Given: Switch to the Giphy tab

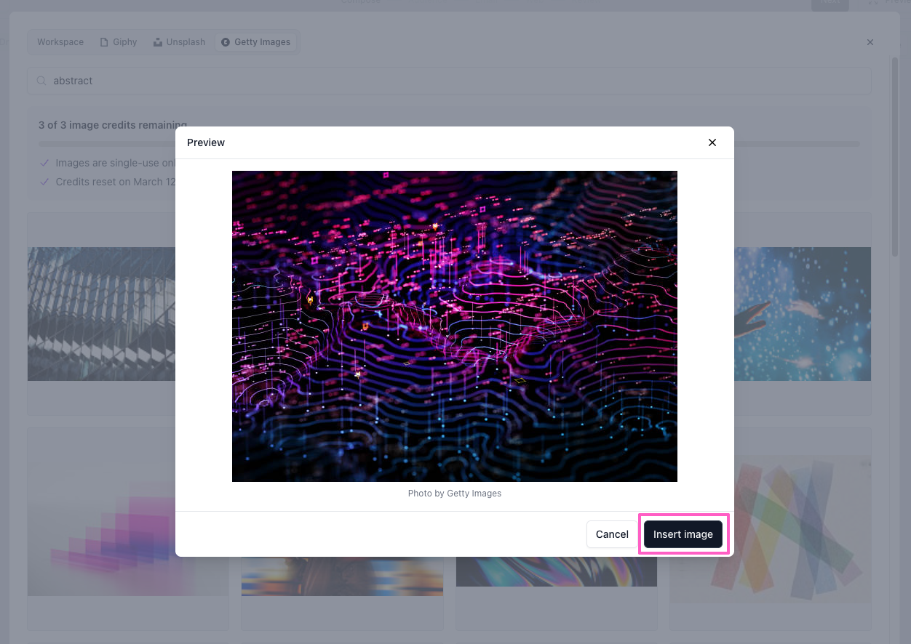Looking at the screenshot, I should pyautogui.click(x=118, y=42).
